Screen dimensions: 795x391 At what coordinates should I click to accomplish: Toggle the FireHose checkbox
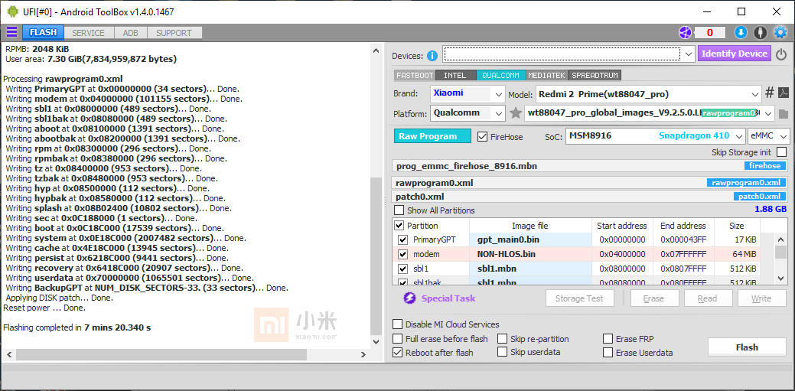[482, 136]
